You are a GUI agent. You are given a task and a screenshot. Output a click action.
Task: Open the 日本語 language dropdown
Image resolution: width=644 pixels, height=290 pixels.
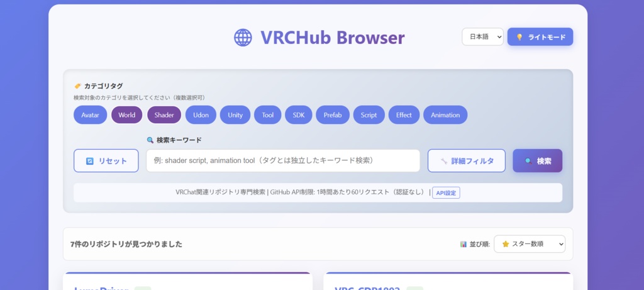coord(482,37)
